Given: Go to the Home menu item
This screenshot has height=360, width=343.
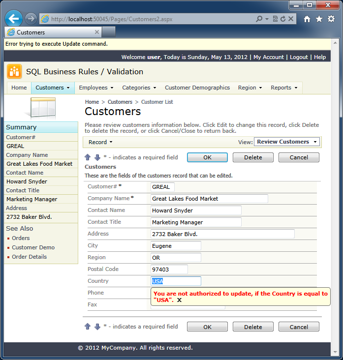Looking at the screenshot, I should pos(19,88).
